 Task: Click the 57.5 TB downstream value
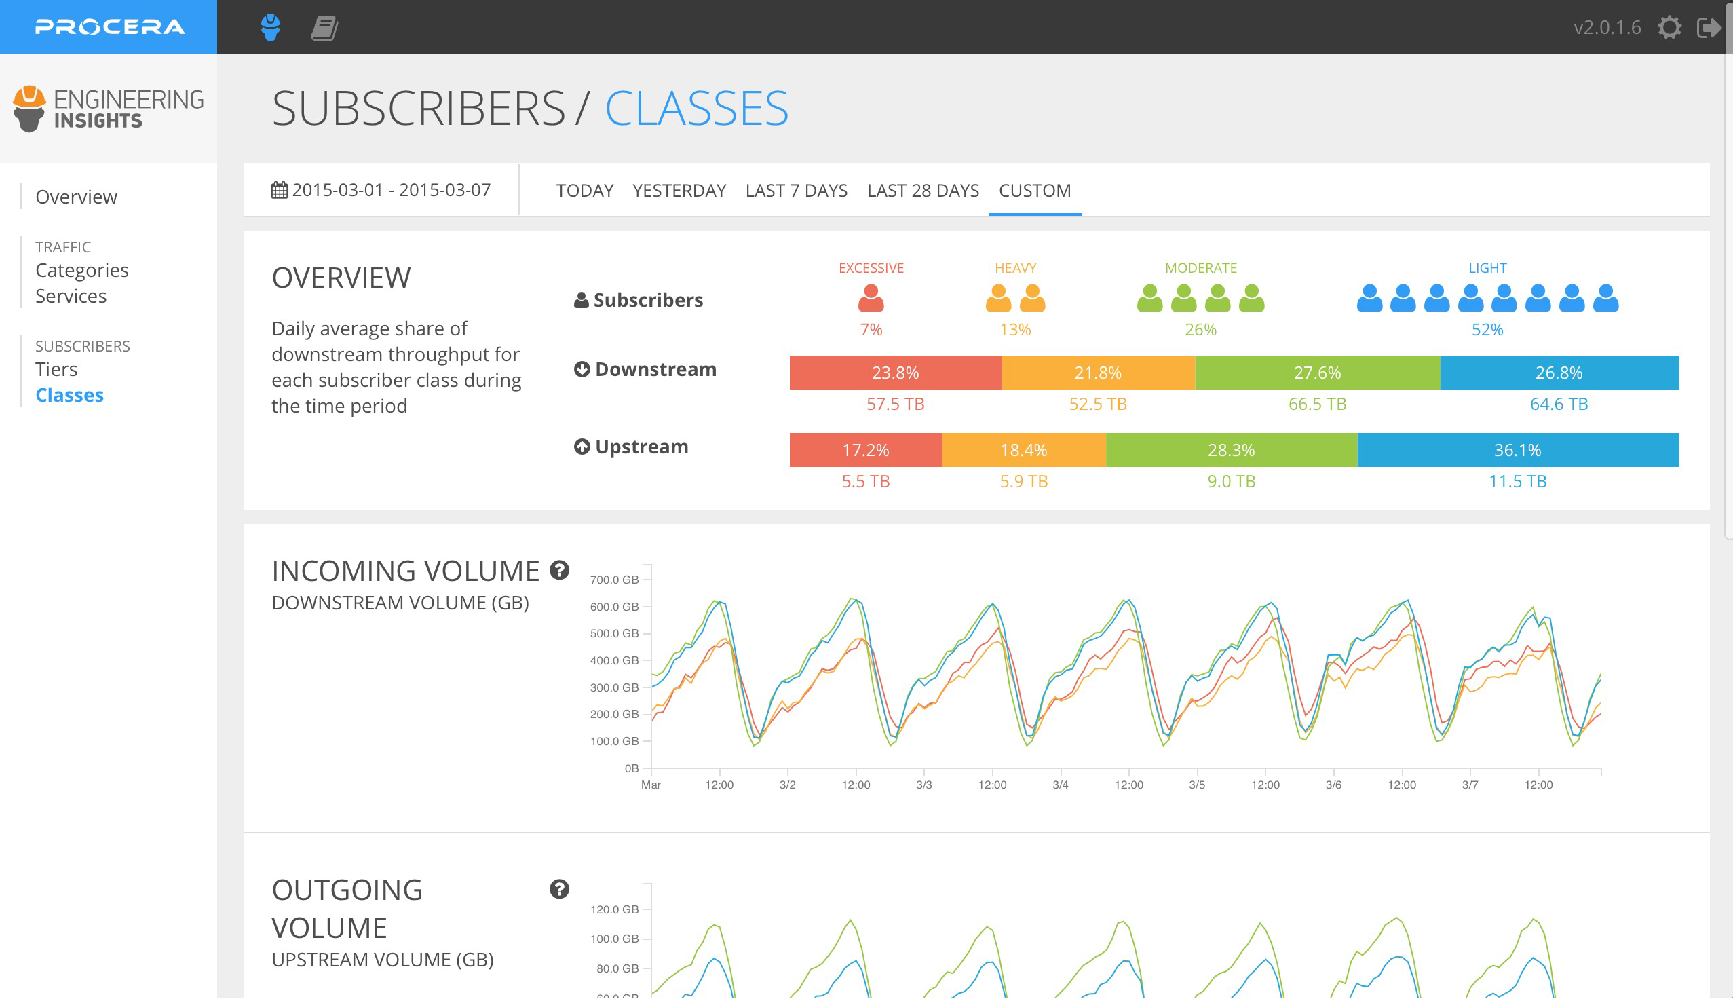tap(895, 404)
